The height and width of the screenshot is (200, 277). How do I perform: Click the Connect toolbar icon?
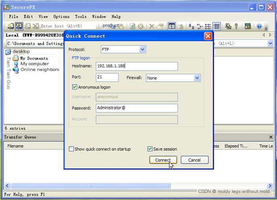(10, 26)
